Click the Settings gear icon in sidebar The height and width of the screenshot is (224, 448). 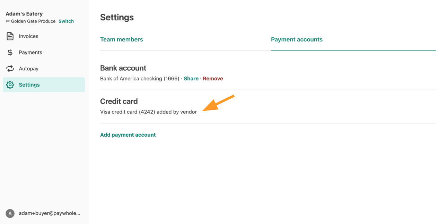click(10, 85)
